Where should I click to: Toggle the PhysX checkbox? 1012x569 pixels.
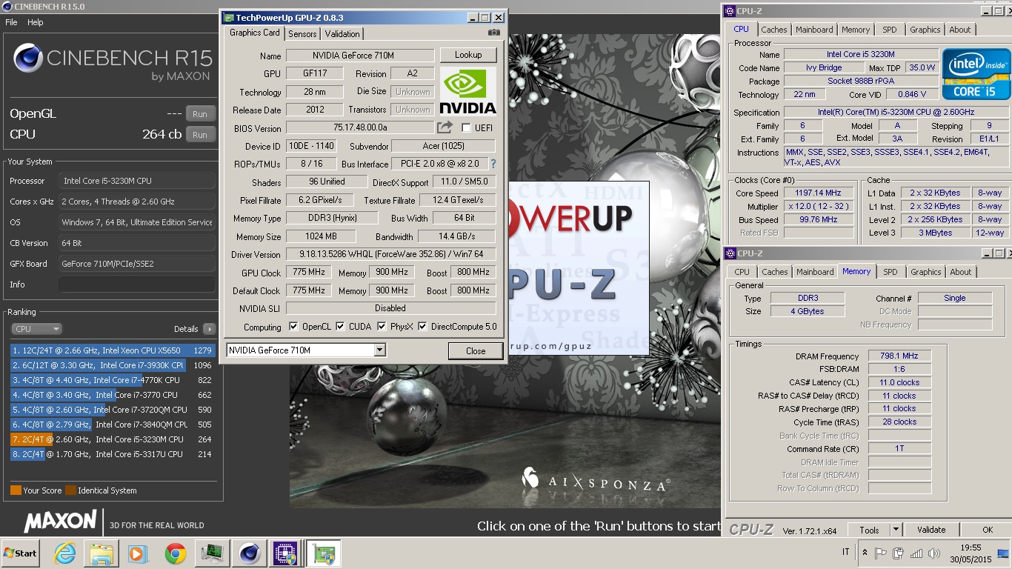tap(382, 327)
